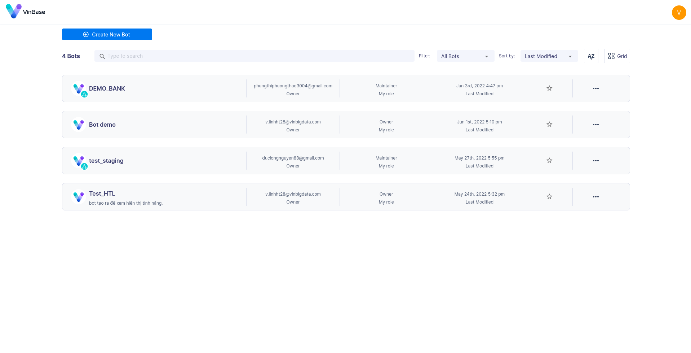Image resolution: width=691 pixels, height=353 pixels.
Task: Click the Test_HTL bot avatar icon
Action: coord(79,197)
